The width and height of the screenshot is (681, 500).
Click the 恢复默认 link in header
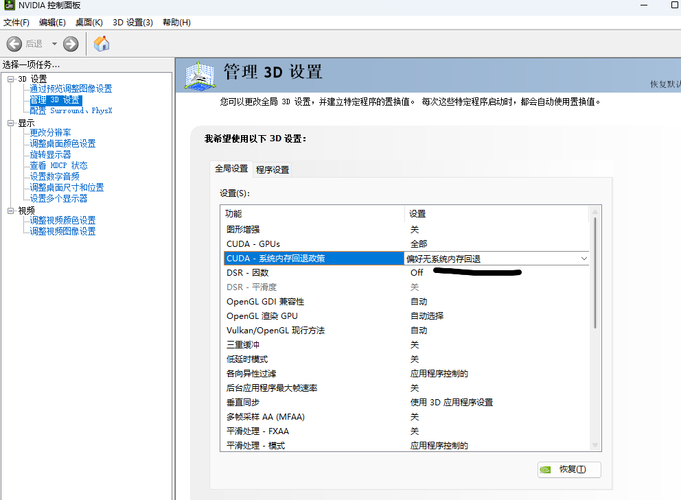665,84
